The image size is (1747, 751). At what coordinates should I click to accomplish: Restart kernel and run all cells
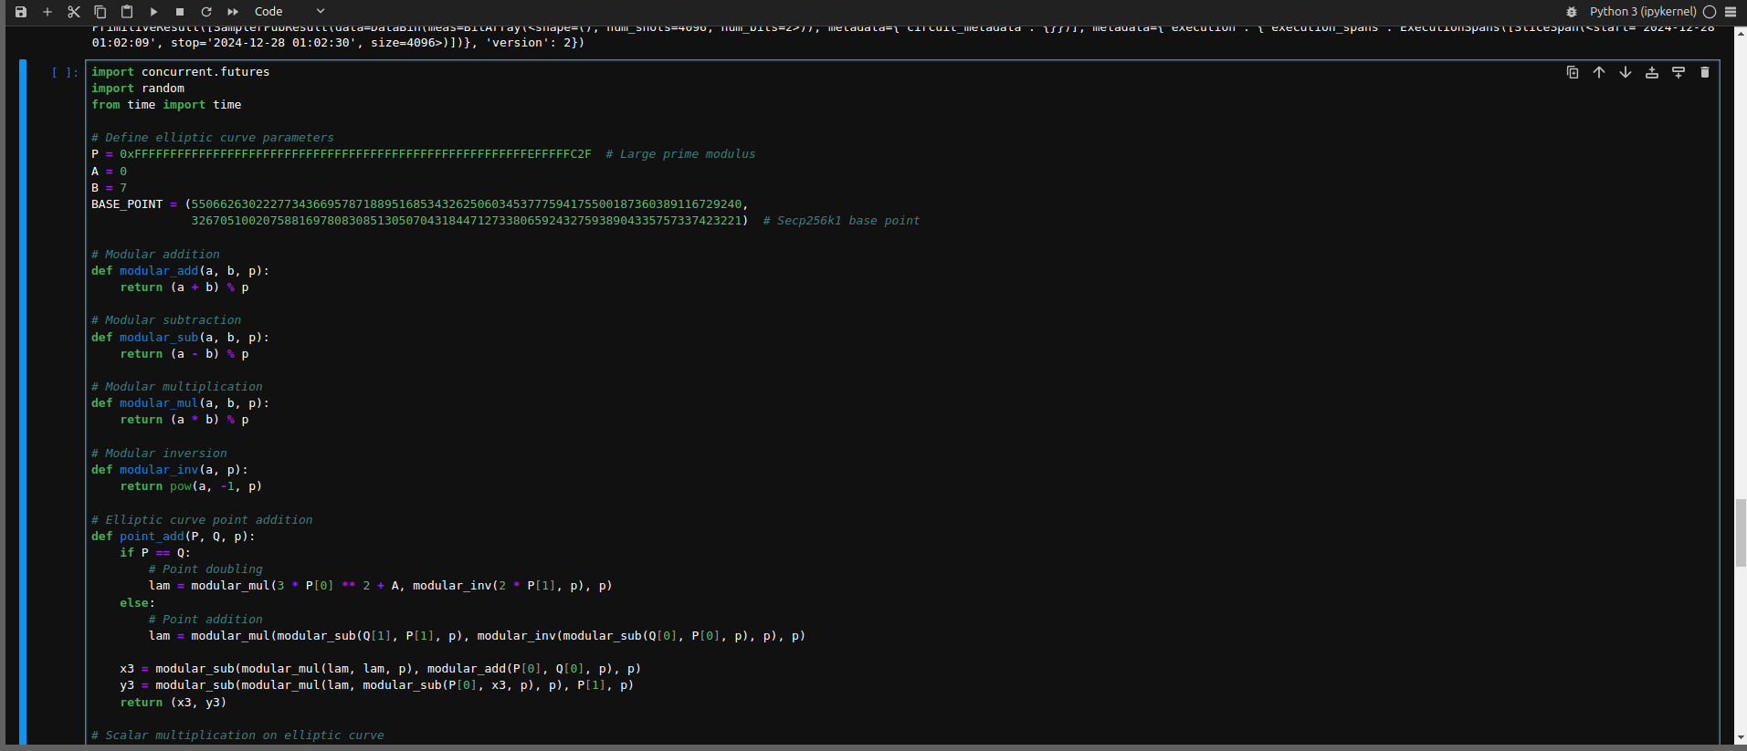[233, 12]
